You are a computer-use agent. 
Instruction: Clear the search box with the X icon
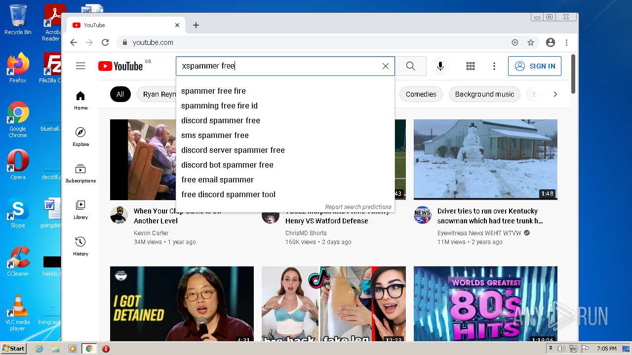(x=386, y=66)
